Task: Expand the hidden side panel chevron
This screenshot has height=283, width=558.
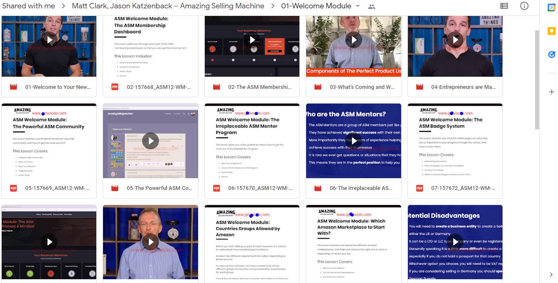Action: 551,275
